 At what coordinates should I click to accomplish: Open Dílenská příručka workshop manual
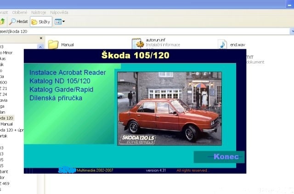click(x=56, y=98)
